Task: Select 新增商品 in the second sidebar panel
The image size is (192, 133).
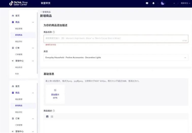Action: (x=23, y=106)
